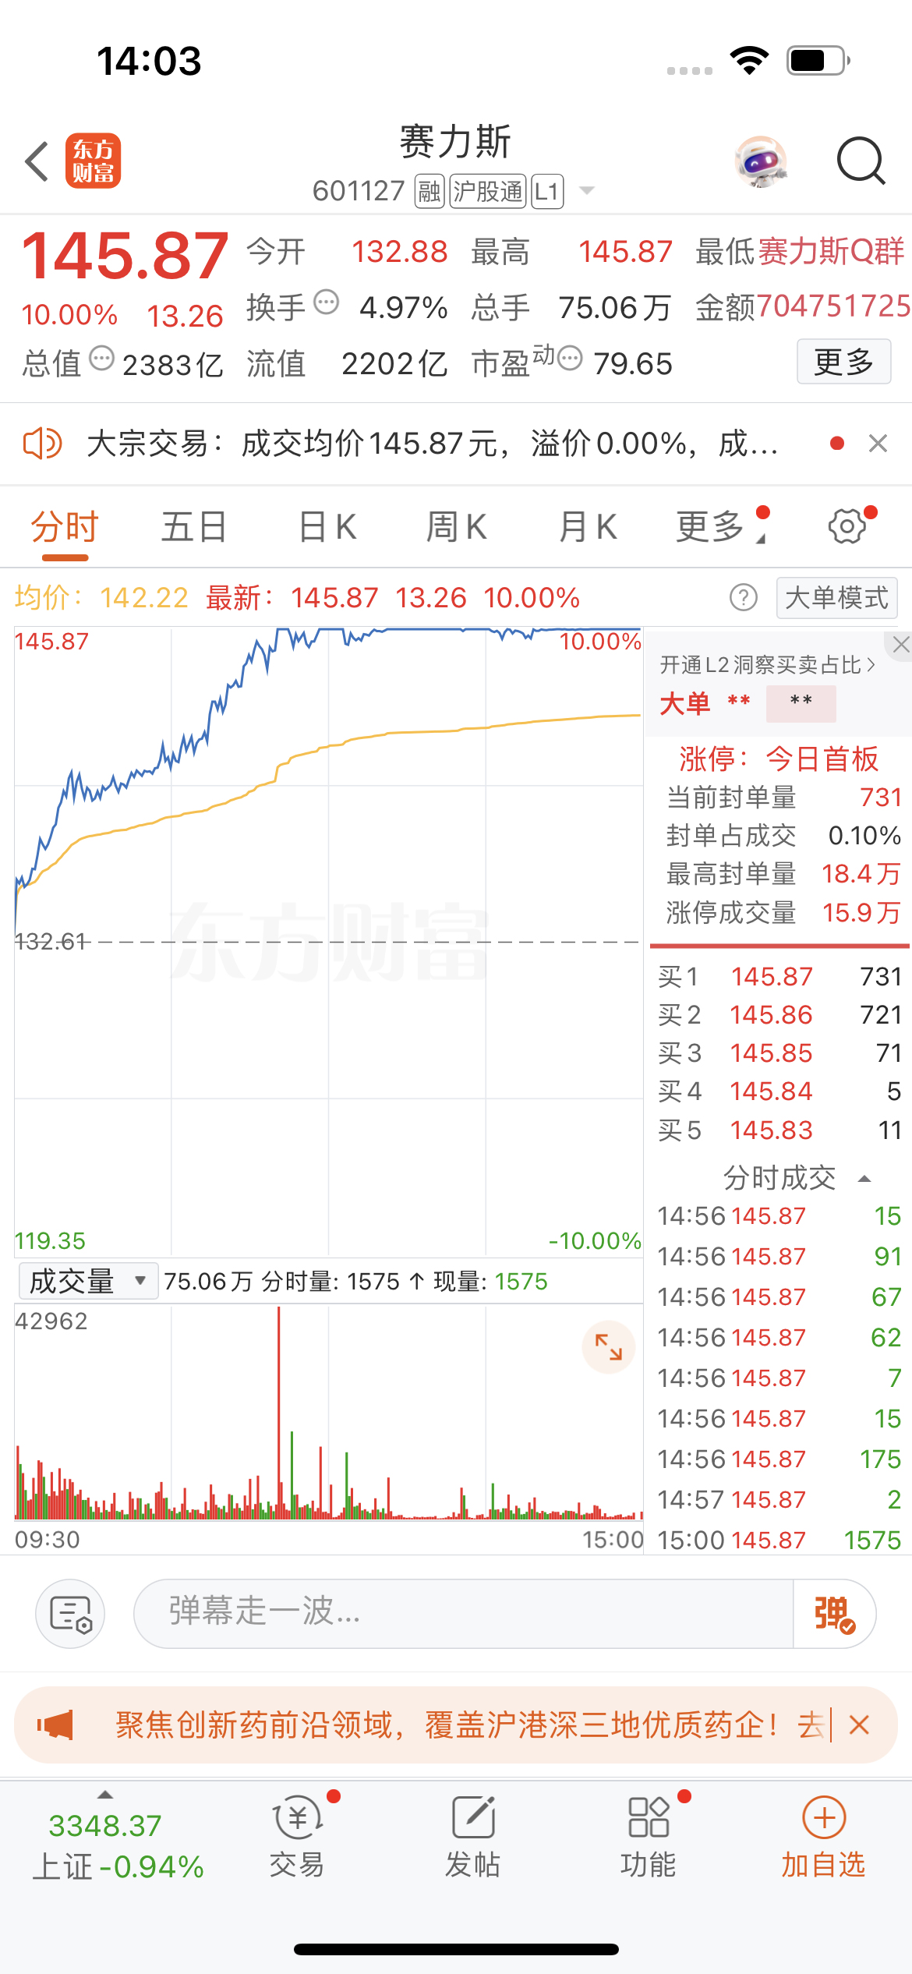Tap the Wi-Fi status icon

749,60
